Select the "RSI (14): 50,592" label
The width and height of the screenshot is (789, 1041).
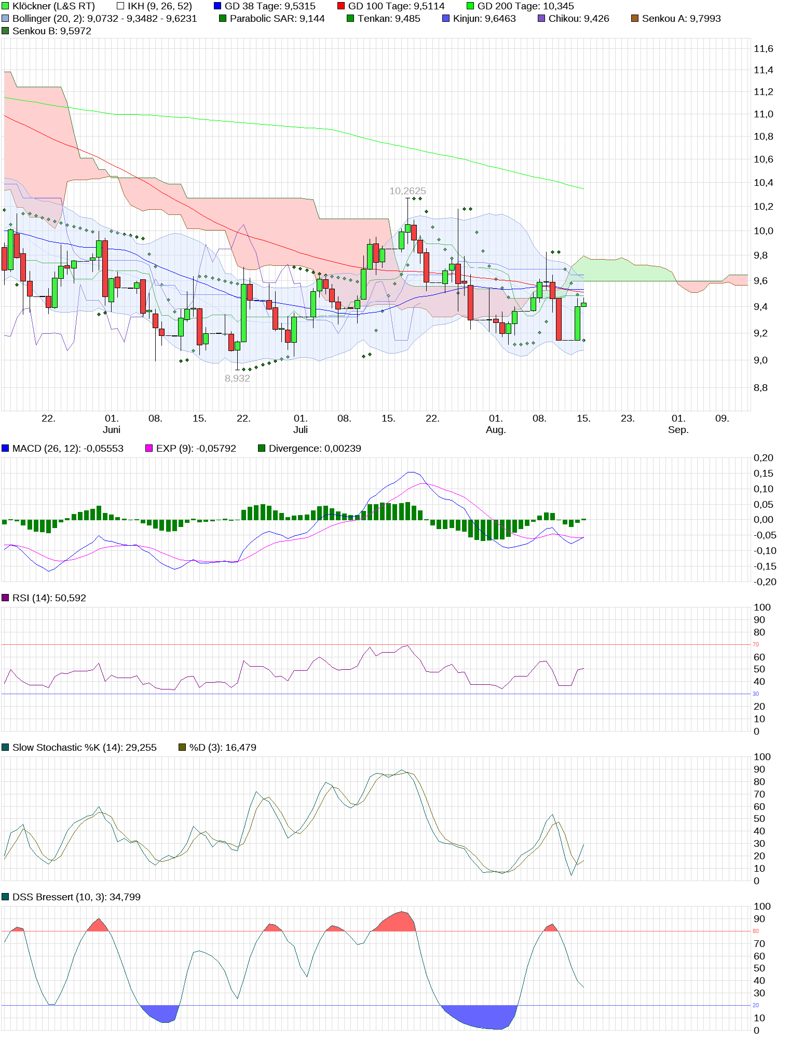tap(49, 598)
